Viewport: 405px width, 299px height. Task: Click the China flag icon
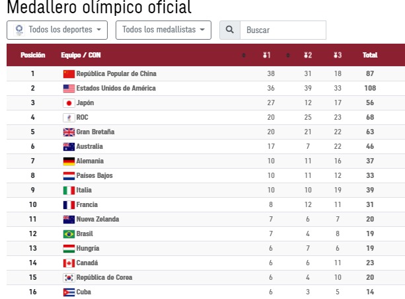click(x=69, y=74)
